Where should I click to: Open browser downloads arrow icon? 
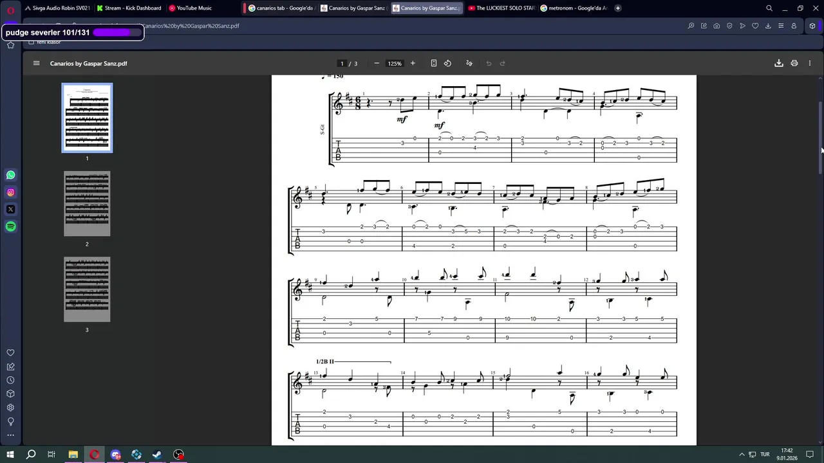pyautogui.click(x=768, y=26)
